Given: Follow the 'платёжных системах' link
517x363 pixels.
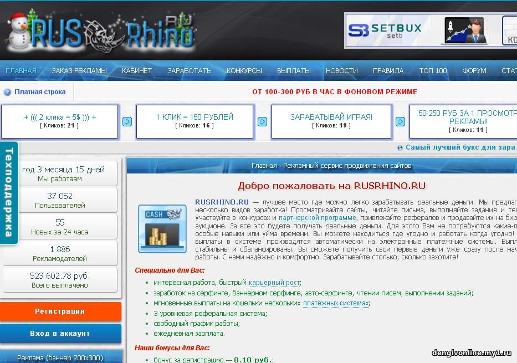Looking at the screenshot, I should click(336, 303).
